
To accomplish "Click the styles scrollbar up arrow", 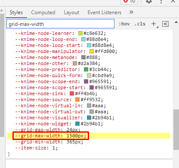I will coord(176,22).
